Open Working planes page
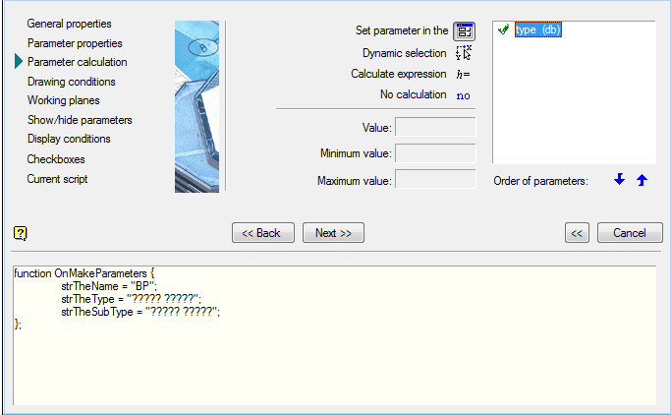This screenshot has width=671, height=415. (x=63, y=100)
